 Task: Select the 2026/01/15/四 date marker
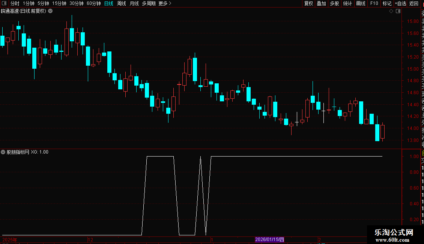(270, 239)
